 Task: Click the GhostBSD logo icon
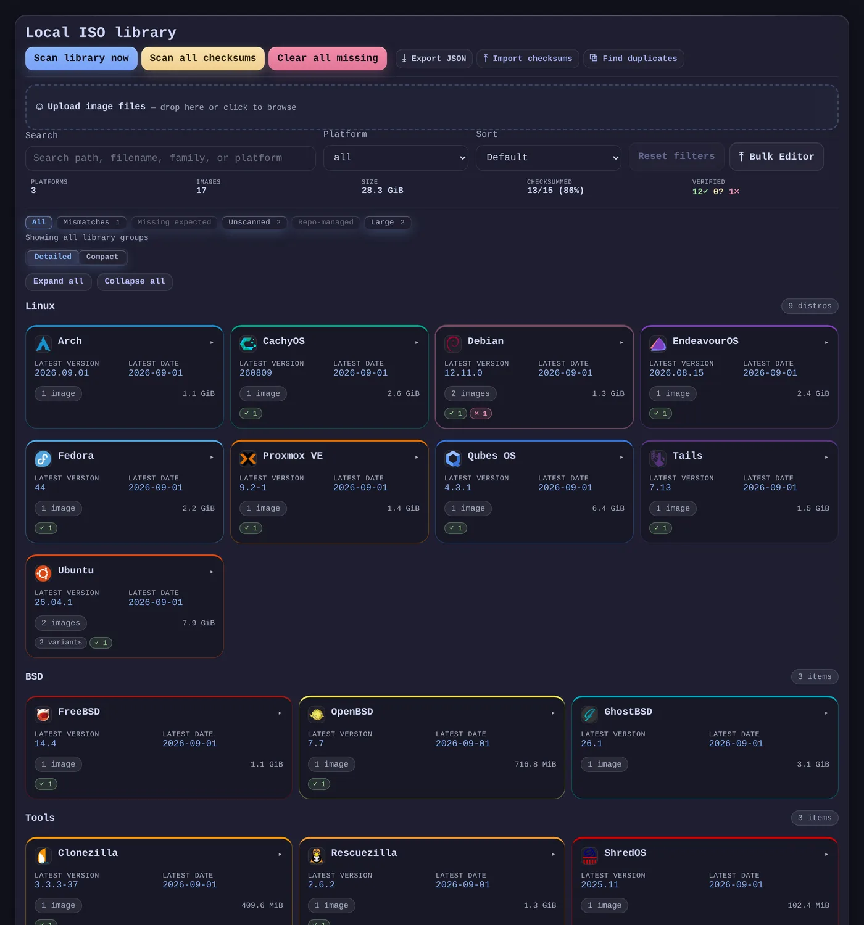589,714
